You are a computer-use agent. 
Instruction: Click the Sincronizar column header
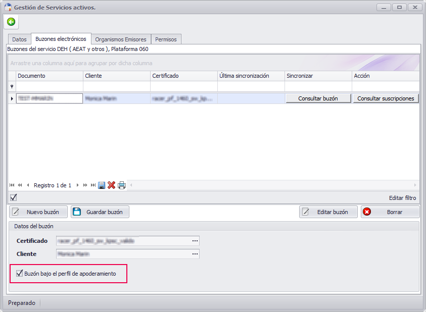click(318, 76)
